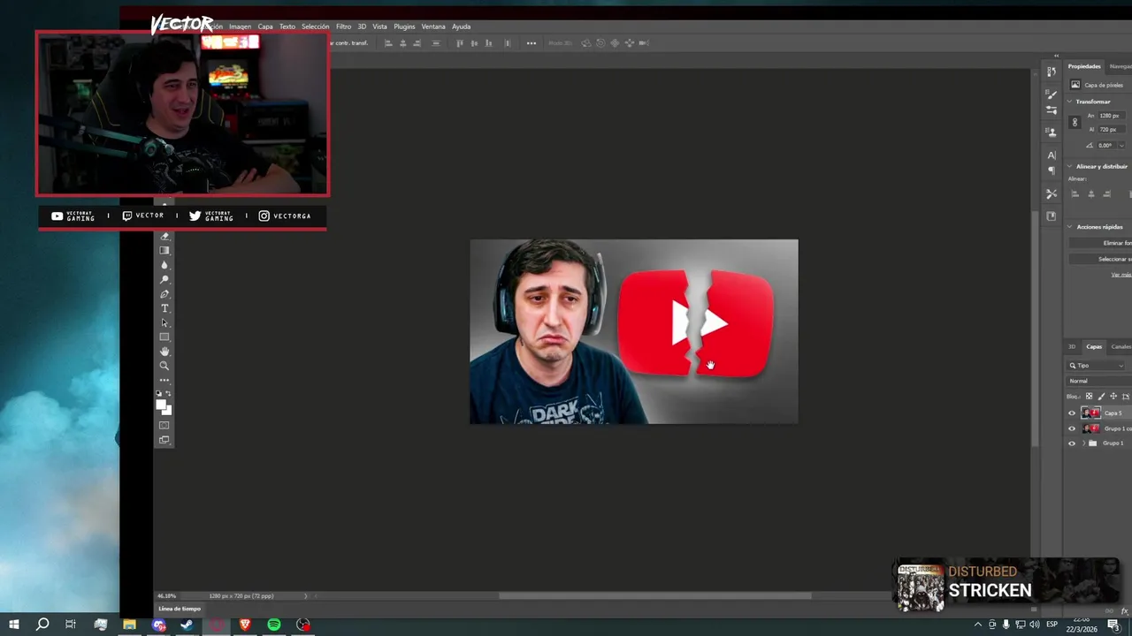This screenshot has height=636, width=1132.
Task: Select the Hand tool
Action: pos(164,352)
